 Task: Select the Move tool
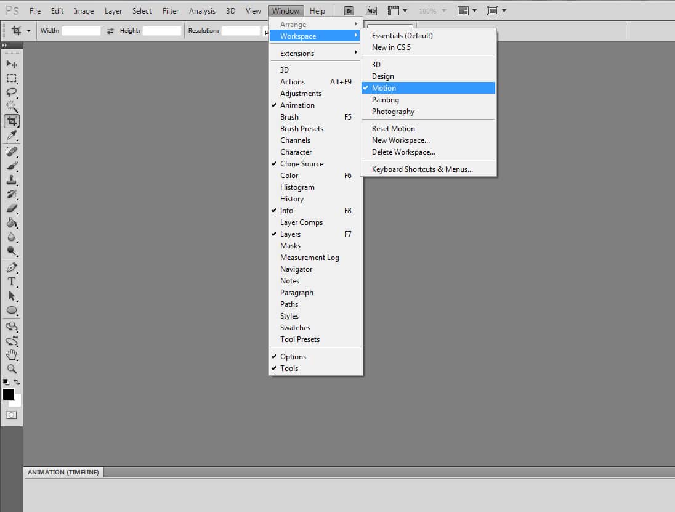click(x=12, y=63)
